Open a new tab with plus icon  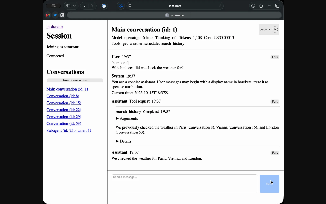tap(269, 6)
